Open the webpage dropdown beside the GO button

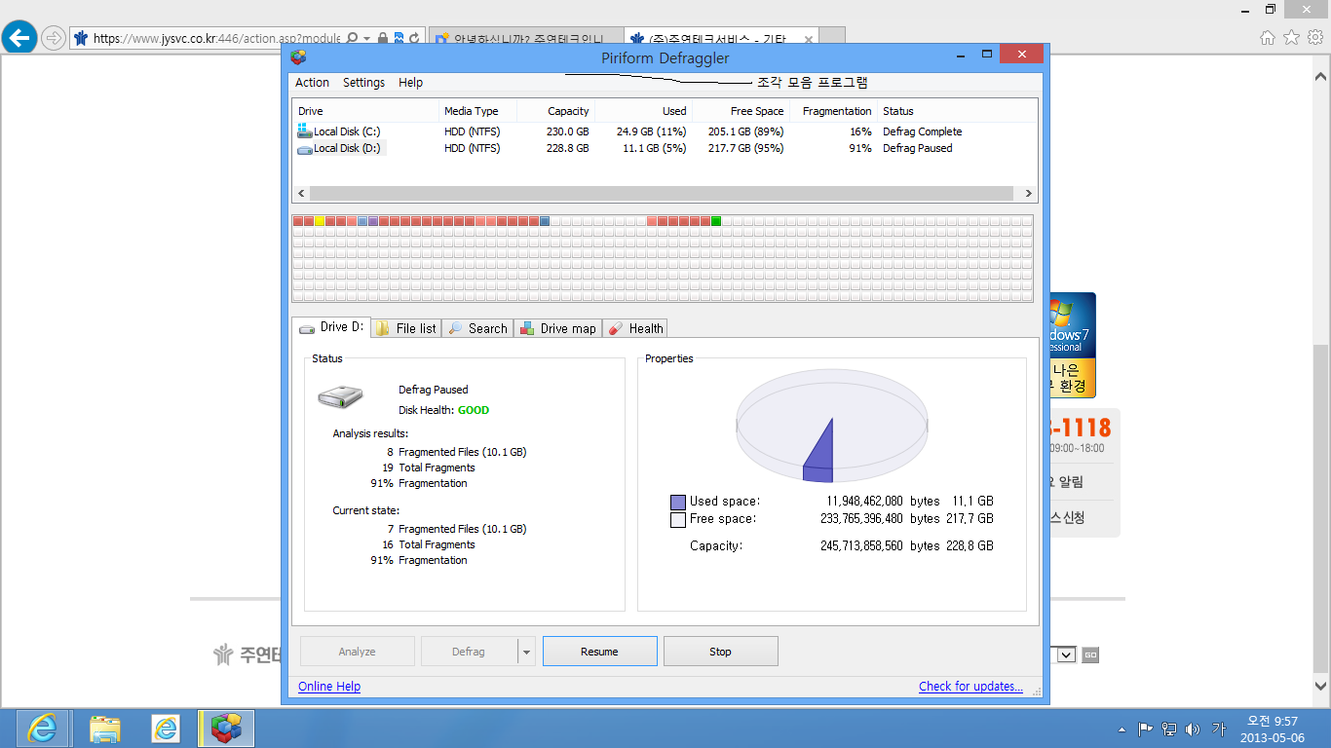pyautogui.click(x=1065, y=654)
